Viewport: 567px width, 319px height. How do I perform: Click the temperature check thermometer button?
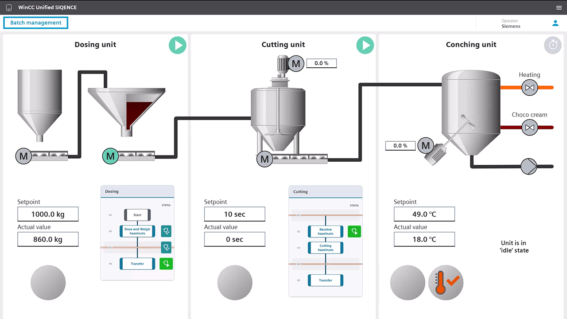pos(446,283)
